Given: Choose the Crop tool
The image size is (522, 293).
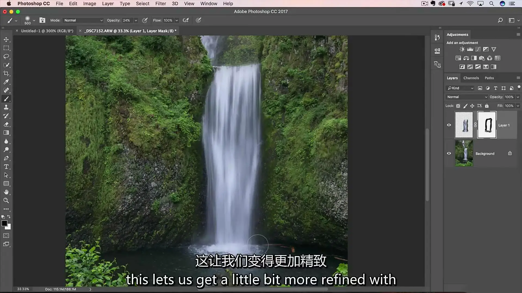Looking at the screenshot, I should click(x=6, y=74).
